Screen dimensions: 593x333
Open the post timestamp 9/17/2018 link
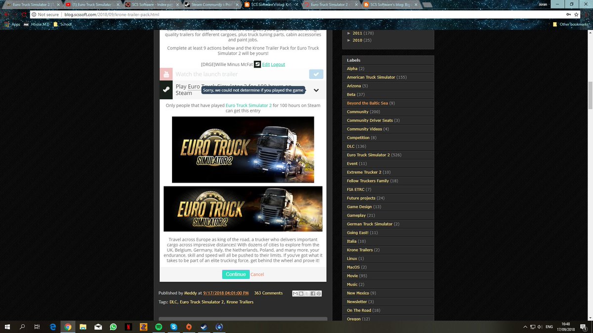tap(225, 293)
